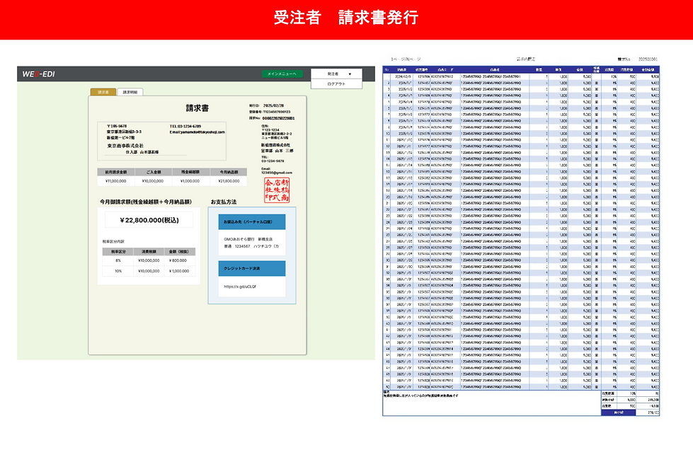Click the recipient Email address line

coord(197,132)
